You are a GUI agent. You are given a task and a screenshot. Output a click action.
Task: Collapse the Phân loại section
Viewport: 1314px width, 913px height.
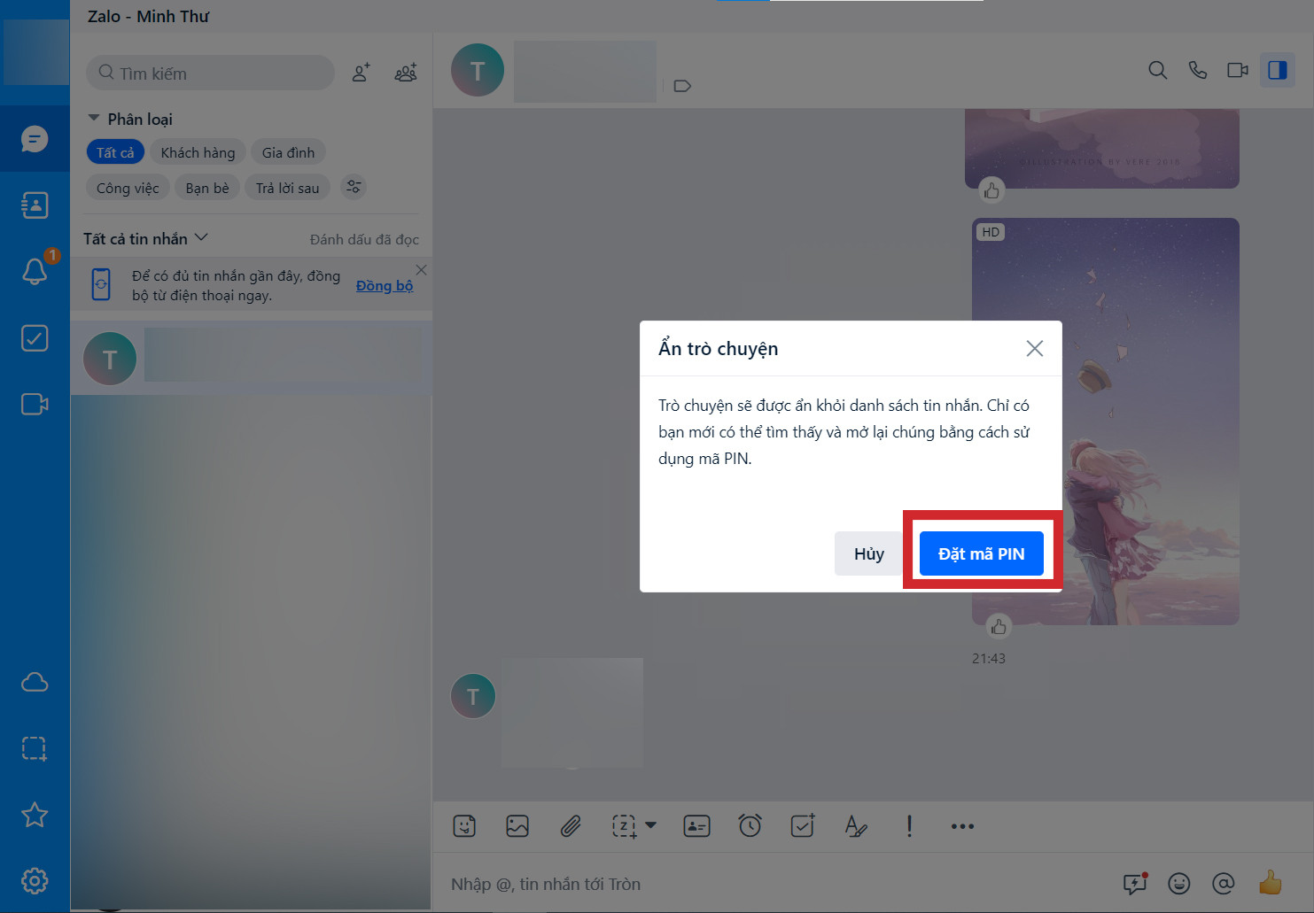pyautogui.click(x=94, y=119)
